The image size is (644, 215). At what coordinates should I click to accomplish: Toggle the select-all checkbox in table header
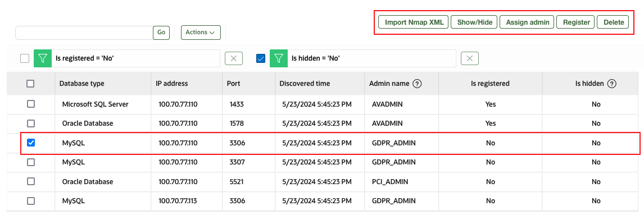pos(30,84)
